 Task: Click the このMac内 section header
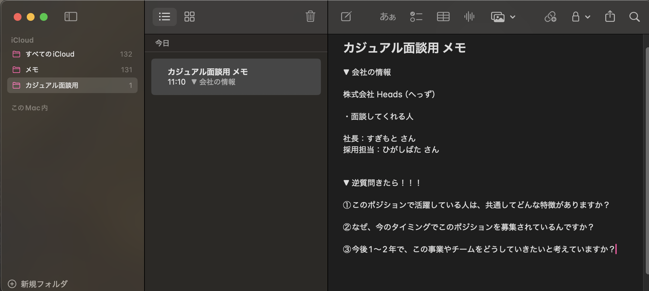coord(30,108)
